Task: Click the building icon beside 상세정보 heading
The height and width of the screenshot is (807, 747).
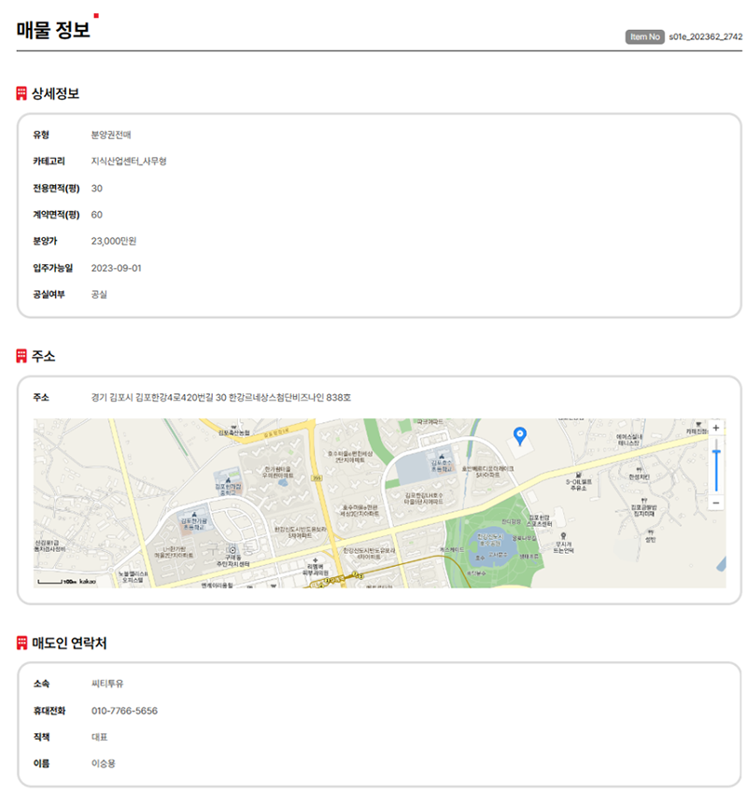Action: coord(21,93)
